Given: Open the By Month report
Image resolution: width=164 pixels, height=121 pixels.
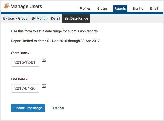Looking at the screenshot, I should click(x=39, y=18).
